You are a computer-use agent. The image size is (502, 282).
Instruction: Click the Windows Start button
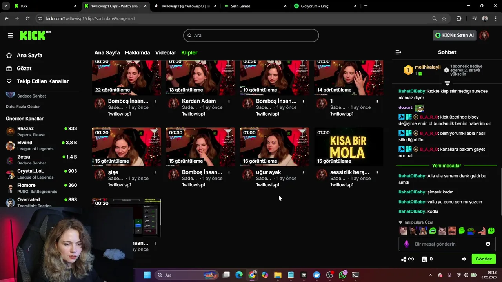click(147, 275)
